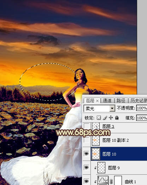Select the 图层 10 副本 2 layer name
147x185 pixels.
point(116,140)
